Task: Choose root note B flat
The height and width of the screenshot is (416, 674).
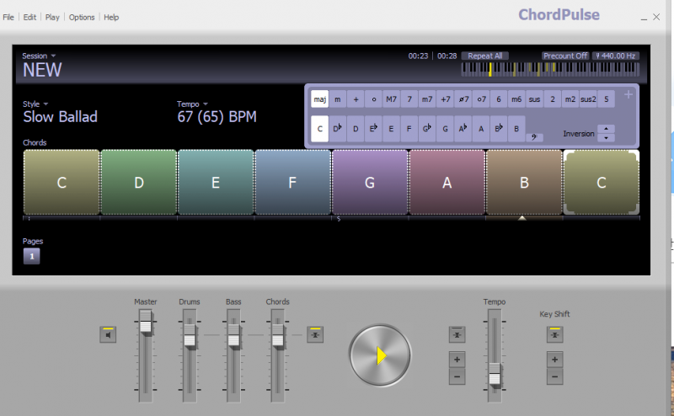Action: pos(499,129)
